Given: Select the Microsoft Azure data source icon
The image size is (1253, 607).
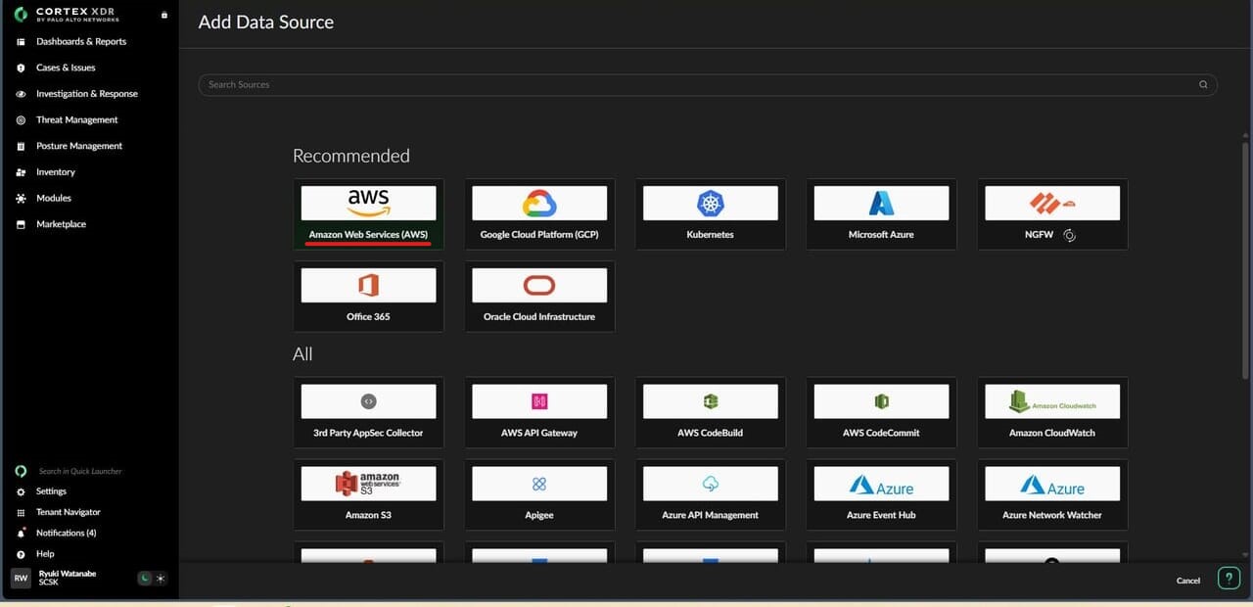Looking at the screenshot, I should (x=881, y=203).
